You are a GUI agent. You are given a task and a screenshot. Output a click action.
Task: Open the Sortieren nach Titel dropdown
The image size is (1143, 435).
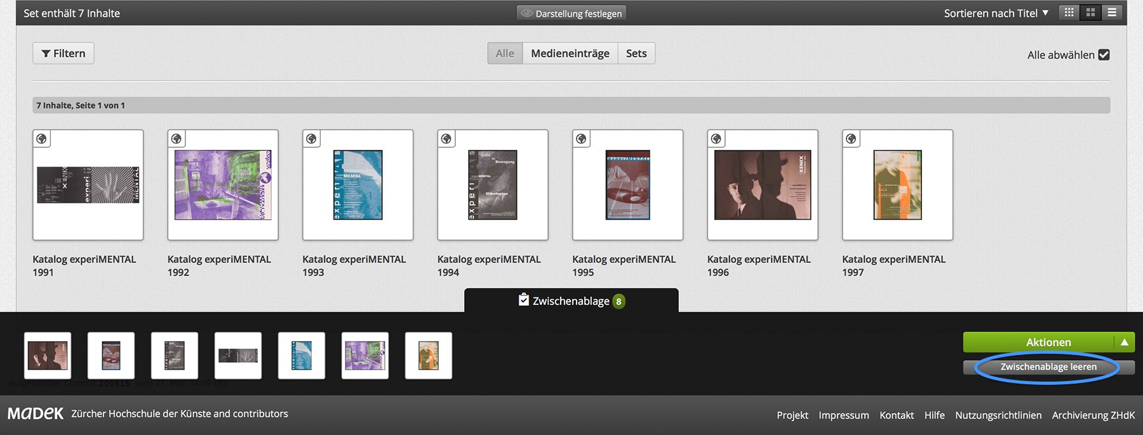[995, 13]
